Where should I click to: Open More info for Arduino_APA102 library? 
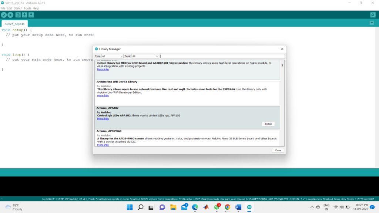(103, 119)
